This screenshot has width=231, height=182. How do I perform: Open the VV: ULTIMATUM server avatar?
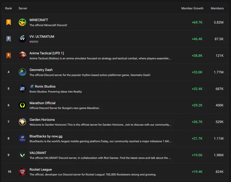click(x=22, y=39)
